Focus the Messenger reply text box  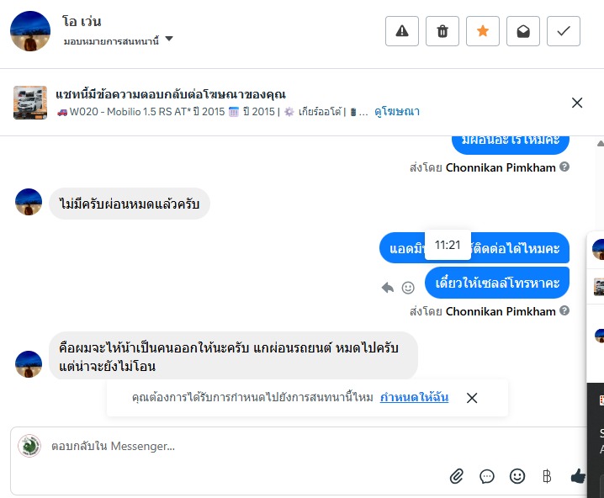tap(252, 446)
